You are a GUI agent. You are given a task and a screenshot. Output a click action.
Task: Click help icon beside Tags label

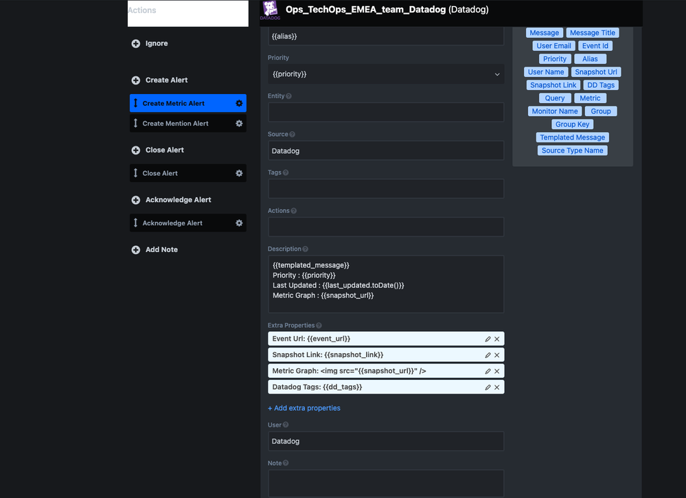click(286, 172)
